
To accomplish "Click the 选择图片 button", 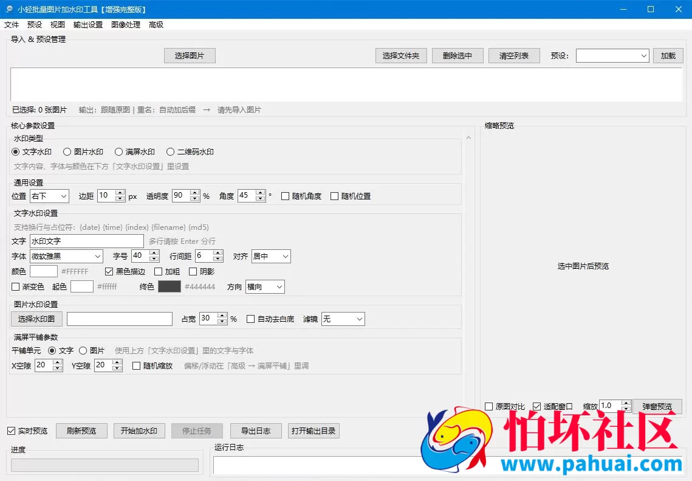I will pyautogui.click(x=190, y=56).
